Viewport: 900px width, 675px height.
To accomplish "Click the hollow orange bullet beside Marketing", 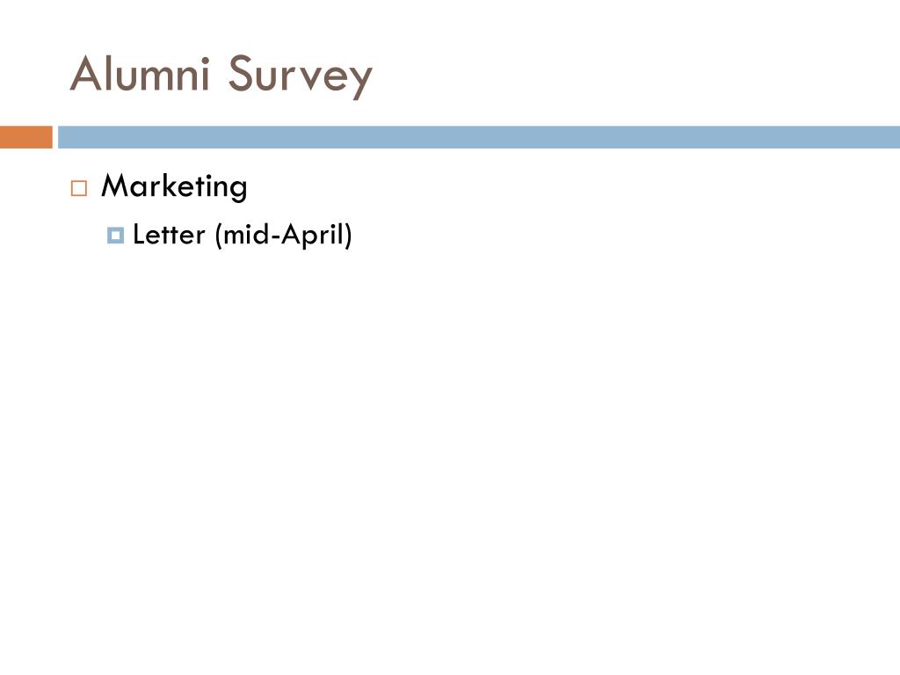I will pos(78,188).
